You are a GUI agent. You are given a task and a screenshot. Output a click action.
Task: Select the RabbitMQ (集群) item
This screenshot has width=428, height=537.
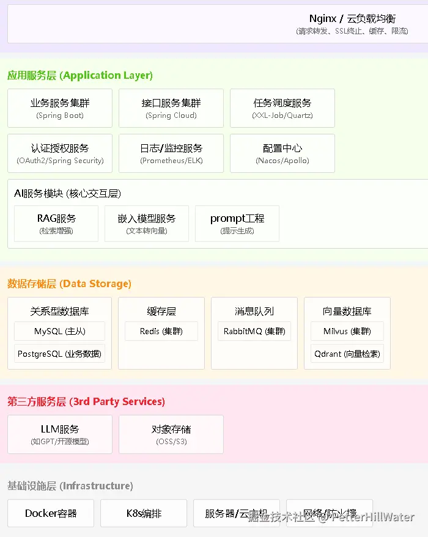[x=254, y=331]
